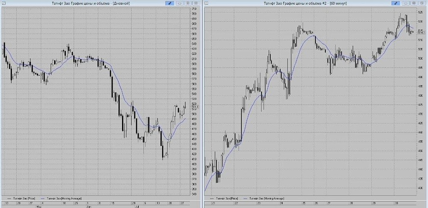Click the 'May' month label on daily axis

pos(39,207)
